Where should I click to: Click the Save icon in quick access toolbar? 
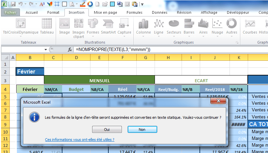(x=13, y=4)
